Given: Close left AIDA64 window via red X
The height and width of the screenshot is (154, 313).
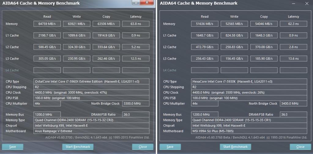Looking at the screenshot, I should (147, 2).
